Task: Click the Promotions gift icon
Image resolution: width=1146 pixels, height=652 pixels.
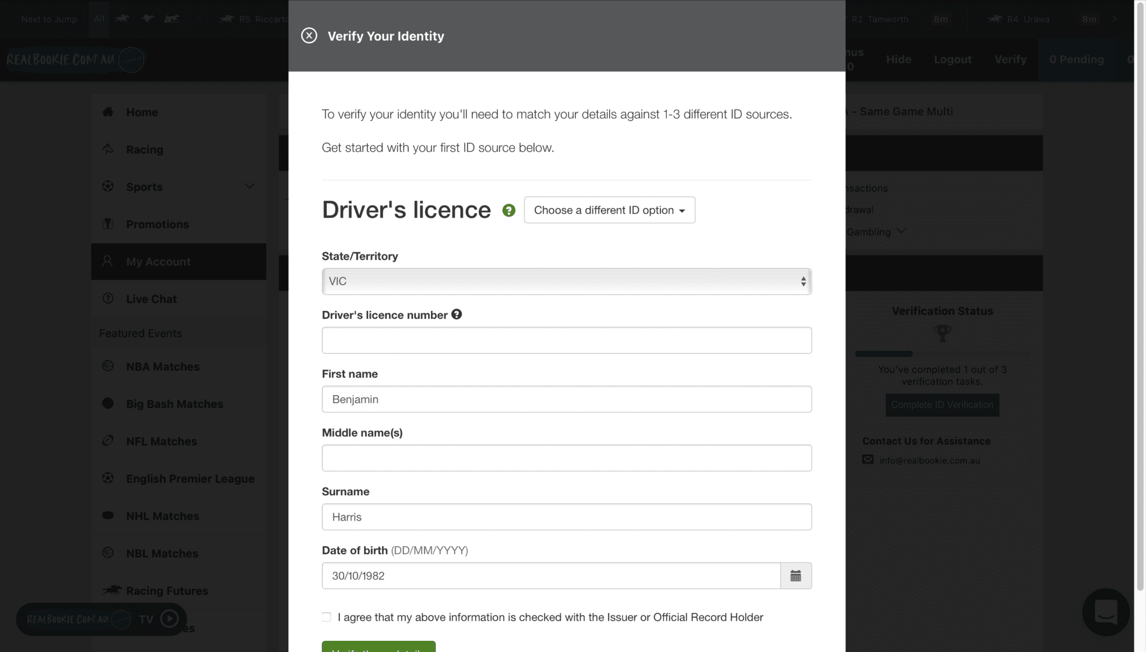Action: tap(108, 224)
